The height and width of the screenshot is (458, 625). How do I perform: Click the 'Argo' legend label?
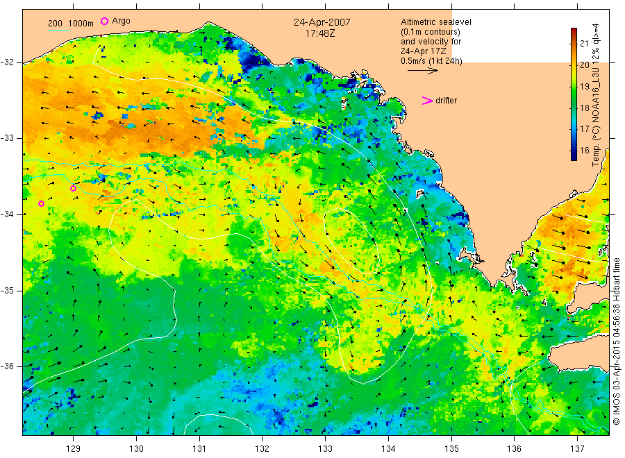pos(121,21)
